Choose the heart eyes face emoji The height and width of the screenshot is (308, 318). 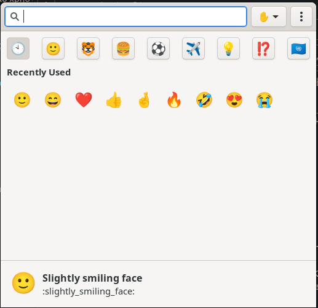point(234,100)
